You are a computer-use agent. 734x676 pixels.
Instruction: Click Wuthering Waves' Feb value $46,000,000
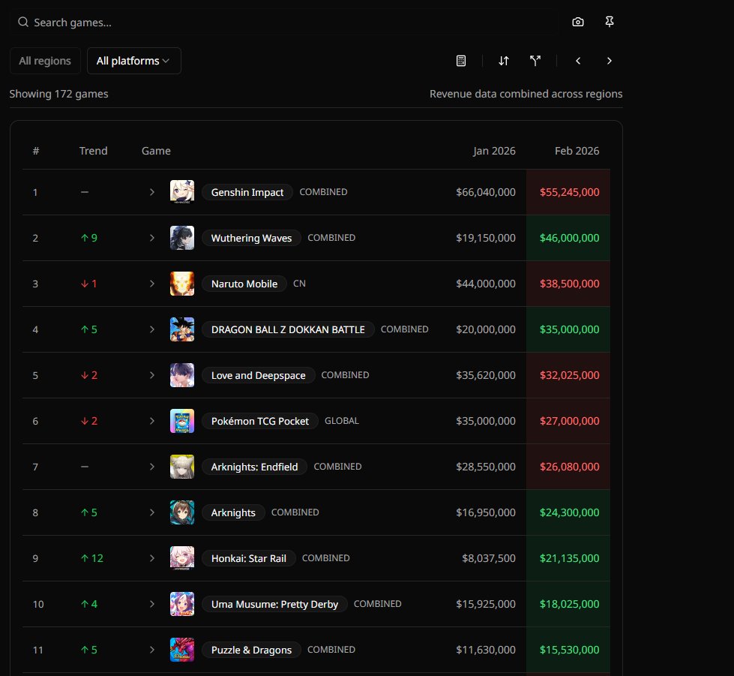click(x=569, y=238)
